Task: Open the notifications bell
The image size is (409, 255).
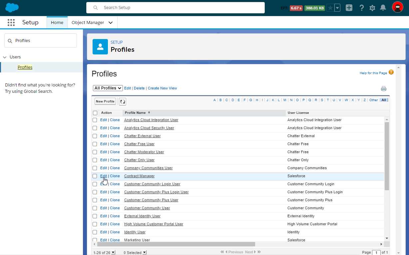Action: tap(383, 8)
